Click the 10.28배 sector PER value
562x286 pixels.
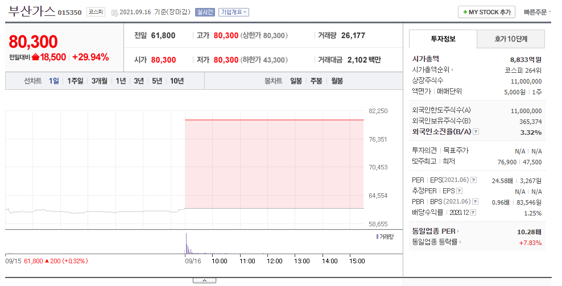(x=529, y=232)
